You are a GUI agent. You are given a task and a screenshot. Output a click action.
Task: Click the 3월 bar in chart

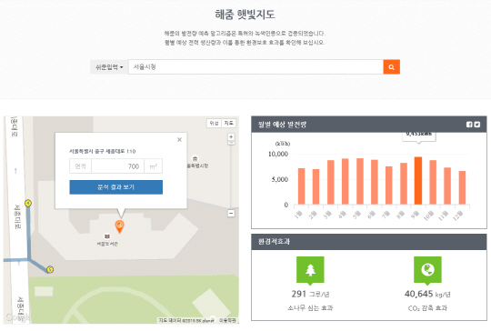(x=331, y=182)
